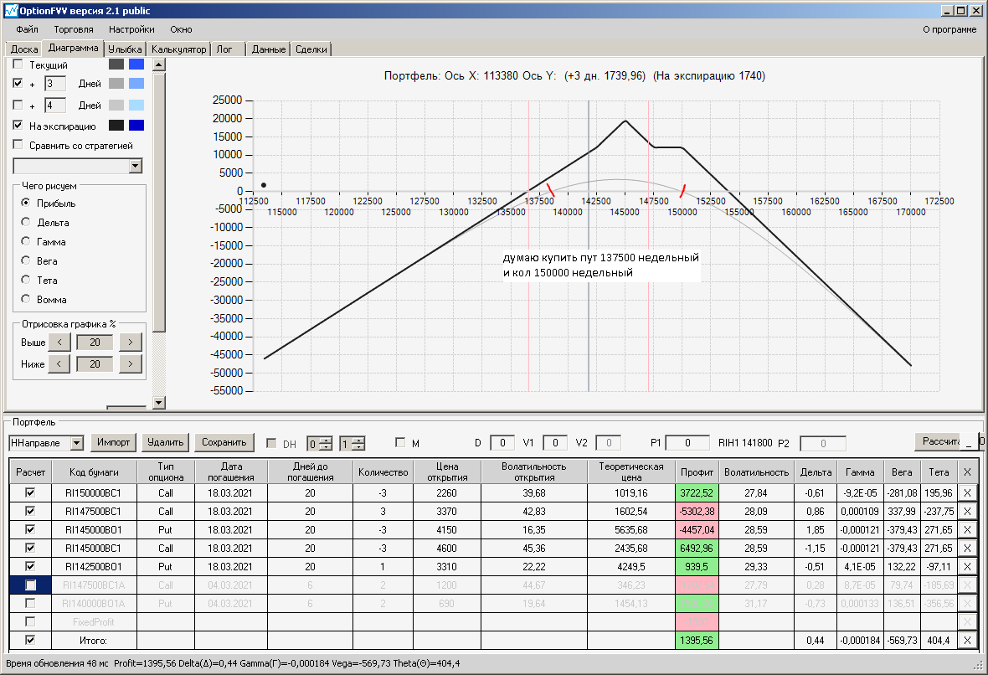Check the +4 Дней checkbox
Image resolution: width=988 pixels, height=675 pixels.
pyautogui.click(x=18, y=105)
